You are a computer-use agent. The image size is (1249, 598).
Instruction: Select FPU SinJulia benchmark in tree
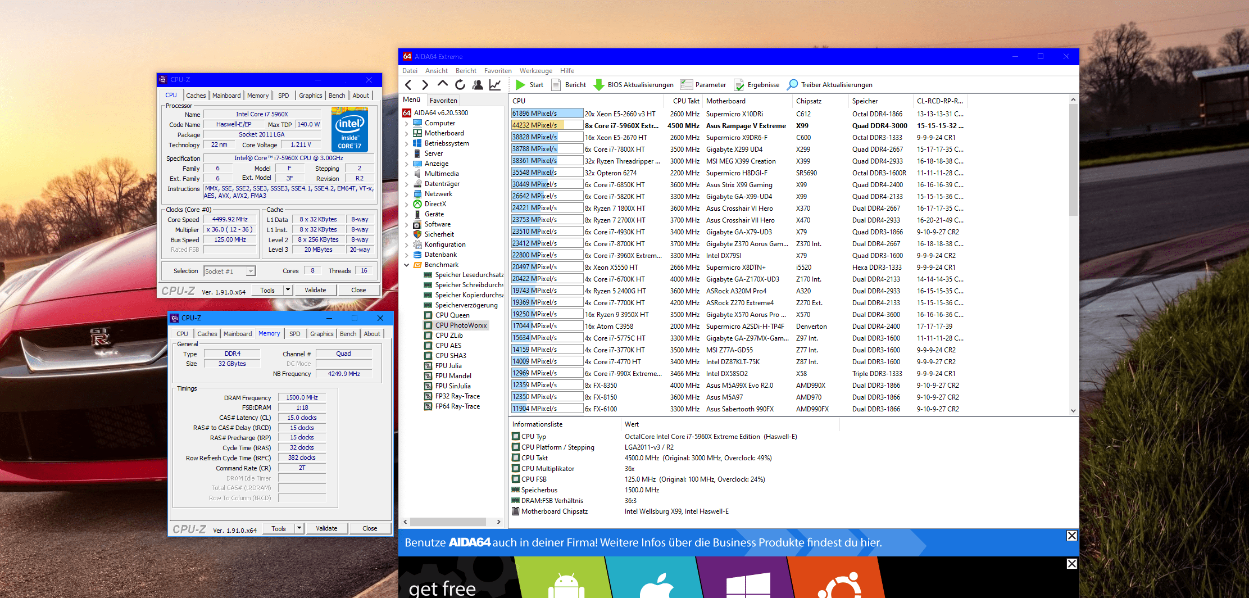tap(453, 386)
